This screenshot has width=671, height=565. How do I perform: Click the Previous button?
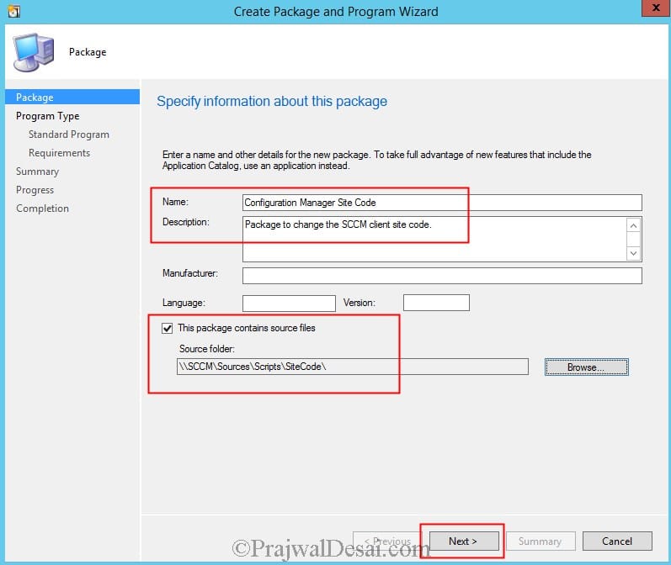point(387,541)
